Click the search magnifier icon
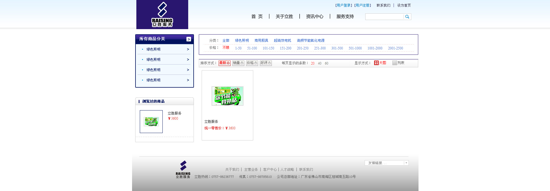550x191 pixels. (407, 17)
